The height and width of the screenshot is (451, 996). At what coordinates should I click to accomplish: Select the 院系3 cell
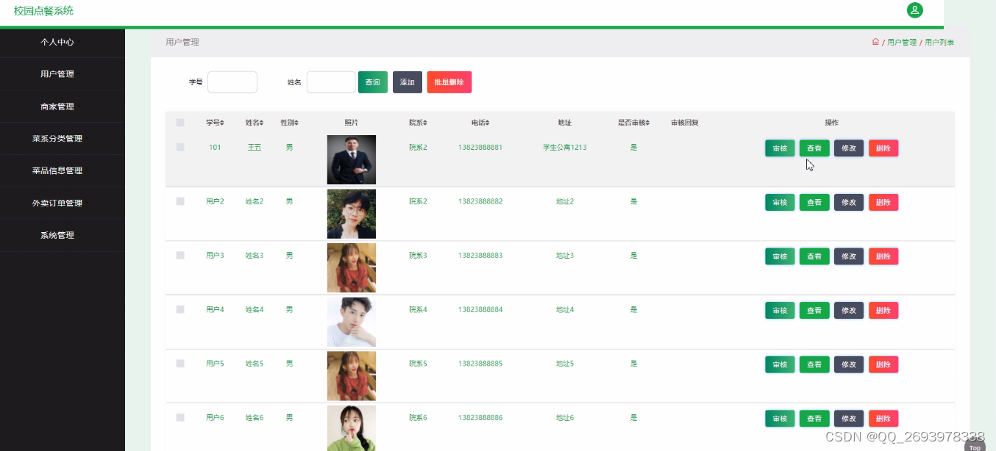418,256
